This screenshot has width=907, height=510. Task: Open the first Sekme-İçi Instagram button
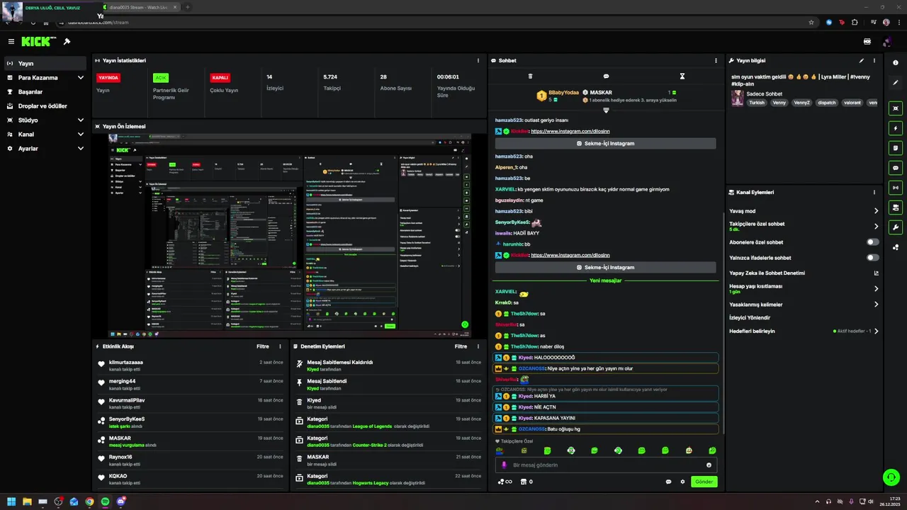605,144
